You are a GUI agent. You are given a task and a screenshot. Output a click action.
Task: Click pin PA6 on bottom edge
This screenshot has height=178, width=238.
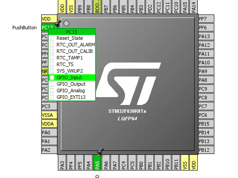tap(106, 163)
